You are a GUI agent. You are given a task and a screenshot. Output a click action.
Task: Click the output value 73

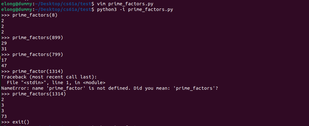4,116
